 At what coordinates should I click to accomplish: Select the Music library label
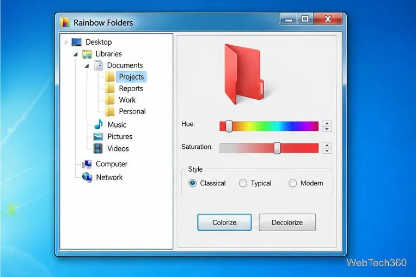pyautogui.click(x=117, y=124)
